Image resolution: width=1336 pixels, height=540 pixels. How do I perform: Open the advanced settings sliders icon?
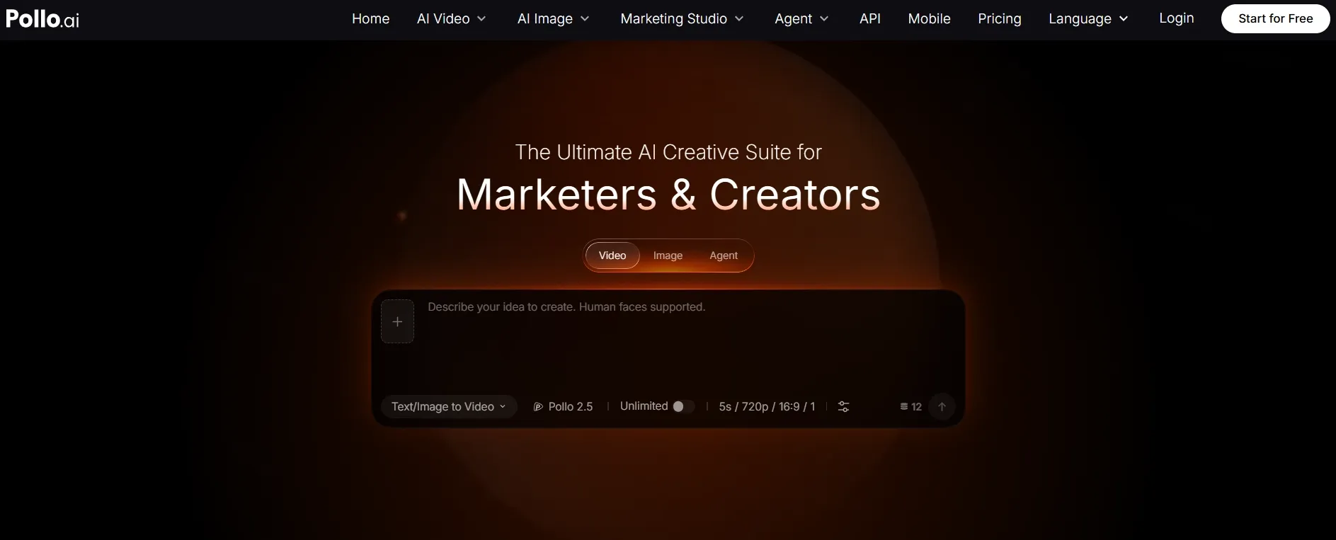(843, 406)
